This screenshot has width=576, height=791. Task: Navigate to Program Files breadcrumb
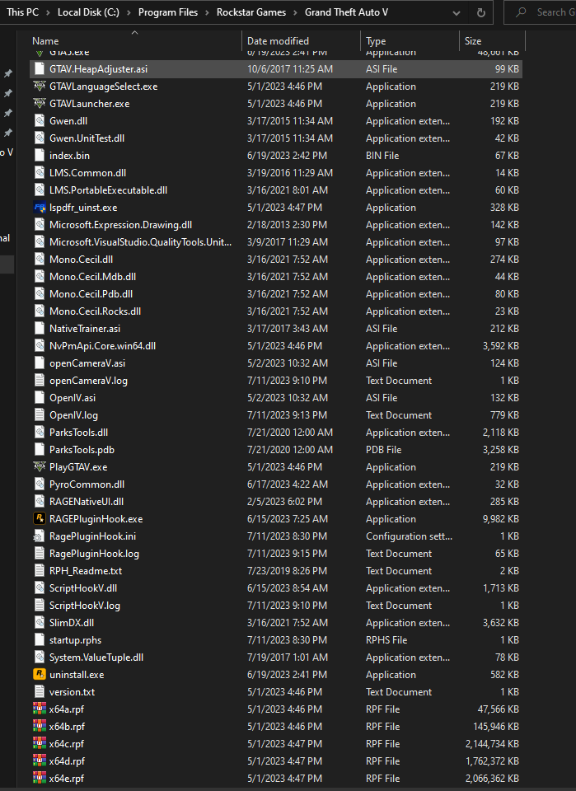168,12
